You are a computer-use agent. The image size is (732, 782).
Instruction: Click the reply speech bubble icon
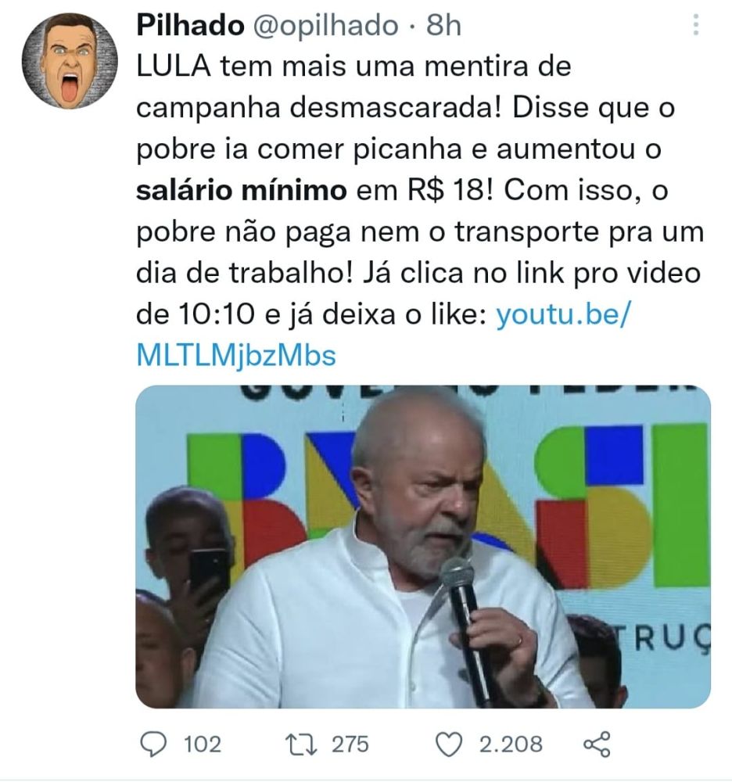153,744
